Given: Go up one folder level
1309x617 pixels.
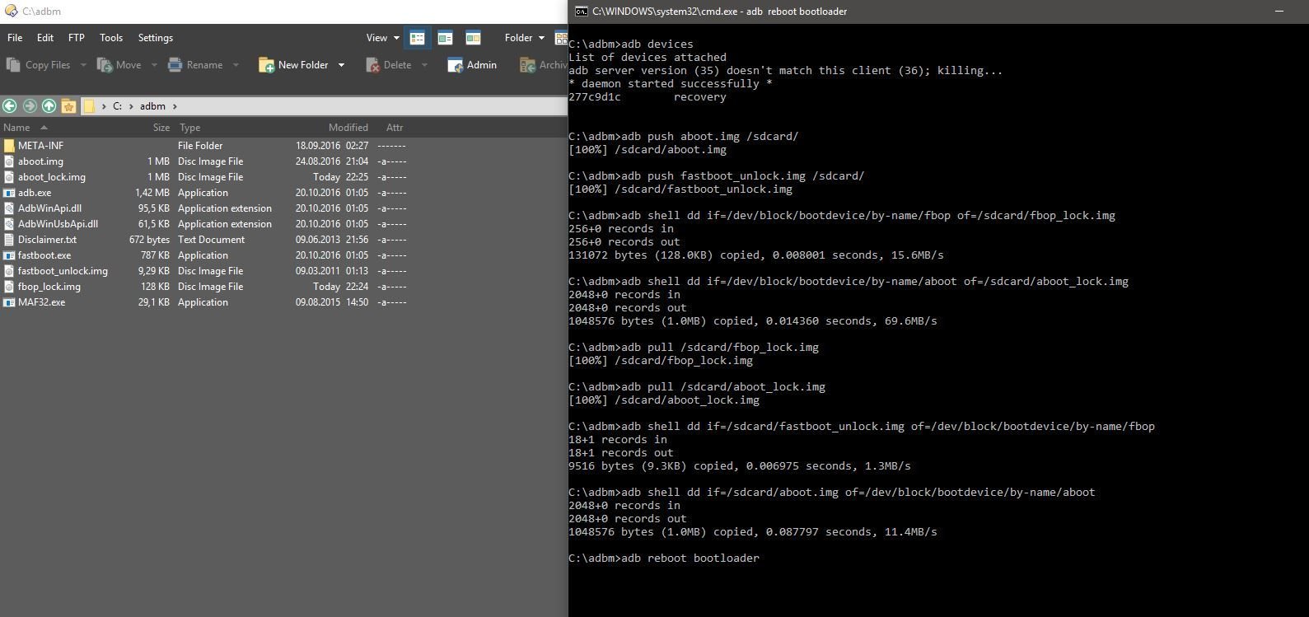Looking at the screenshot, I should (49, 105).
